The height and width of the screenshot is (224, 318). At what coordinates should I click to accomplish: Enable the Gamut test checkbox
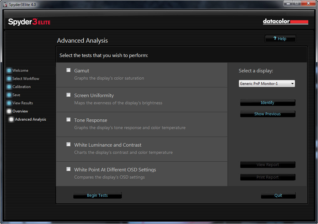(69, 70)
